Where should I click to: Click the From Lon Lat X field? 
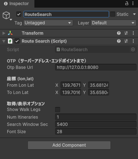coord(71,85)
